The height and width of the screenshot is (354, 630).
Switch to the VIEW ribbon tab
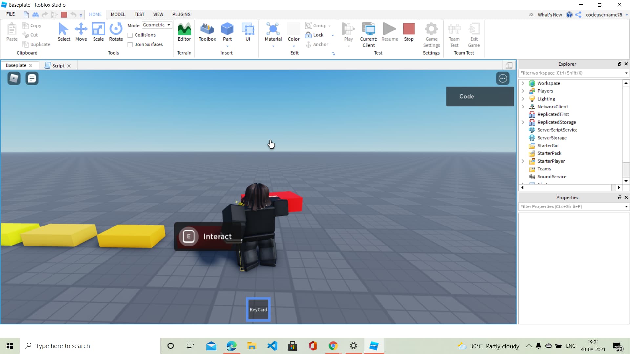(158, 14)
